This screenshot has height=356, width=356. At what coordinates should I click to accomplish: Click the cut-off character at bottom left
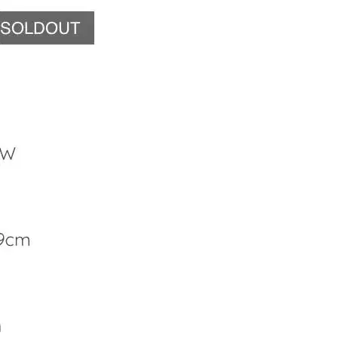(1, 327)
